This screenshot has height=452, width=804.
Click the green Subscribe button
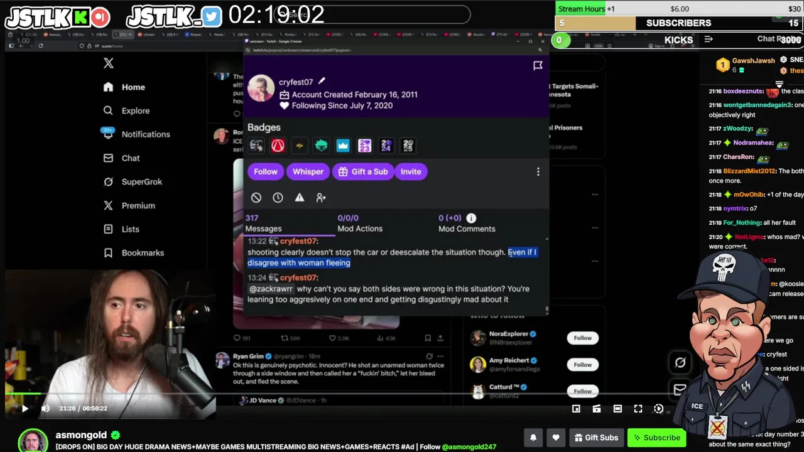pos(657,438)
